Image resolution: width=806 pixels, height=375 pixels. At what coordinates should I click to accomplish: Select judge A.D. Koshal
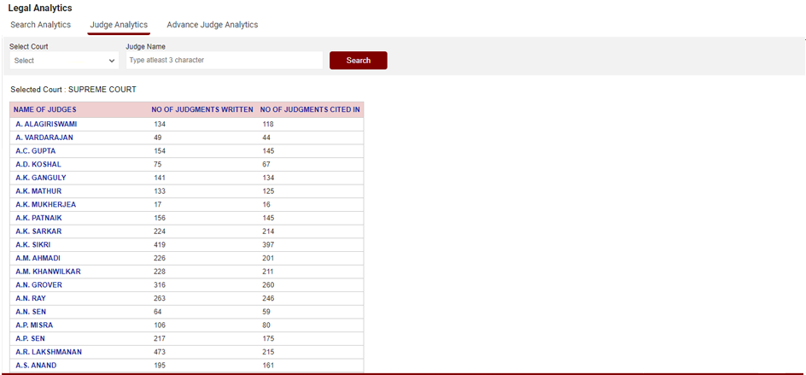point(38,164)
